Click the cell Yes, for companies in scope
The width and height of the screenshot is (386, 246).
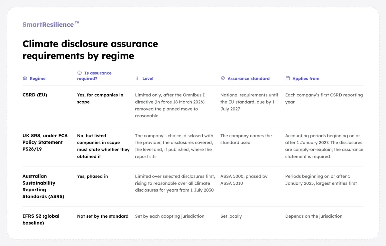[100, 98]
